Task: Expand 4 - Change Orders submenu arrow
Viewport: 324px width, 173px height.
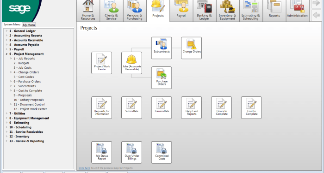Action: 11,72
